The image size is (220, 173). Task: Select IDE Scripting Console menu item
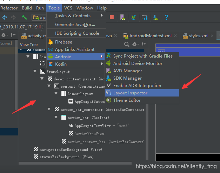(76, 33)
